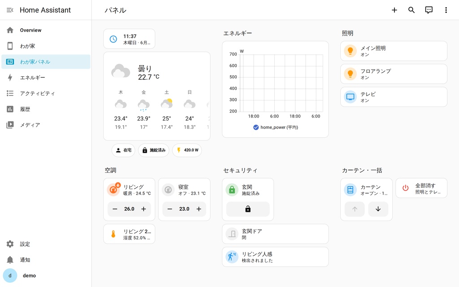459x287 pixels.
Task: Decrease 寝室 target temperature from 23.0
Action: 170,209
